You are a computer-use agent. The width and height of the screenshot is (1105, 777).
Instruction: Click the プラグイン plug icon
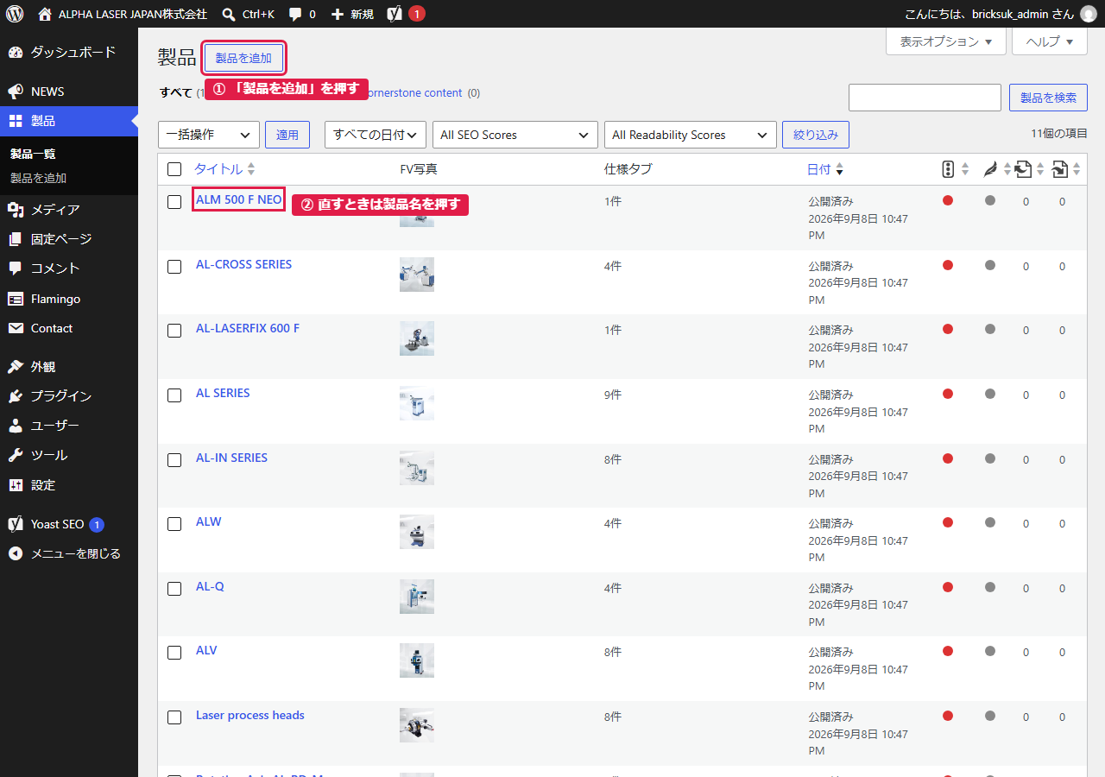(16, 396)
